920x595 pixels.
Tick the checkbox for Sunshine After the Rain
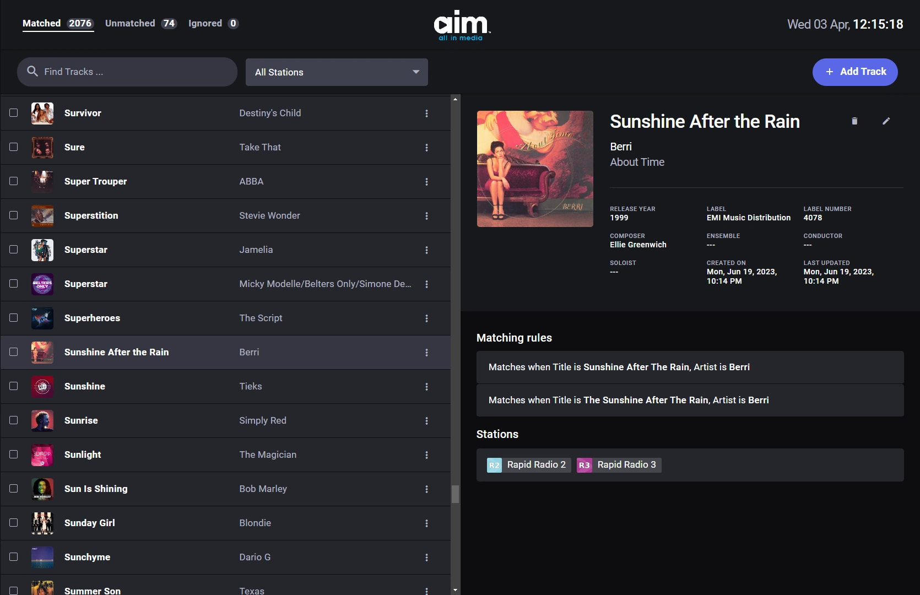(14, 352)
